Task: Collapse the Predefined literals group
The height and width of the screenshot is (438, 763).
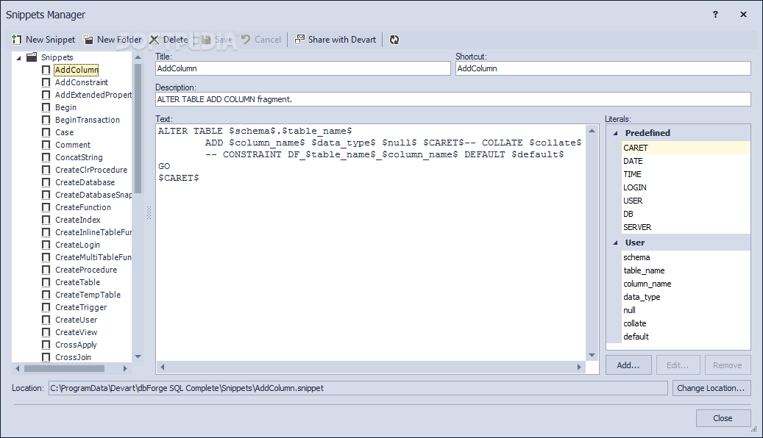Action: point(615,133)
